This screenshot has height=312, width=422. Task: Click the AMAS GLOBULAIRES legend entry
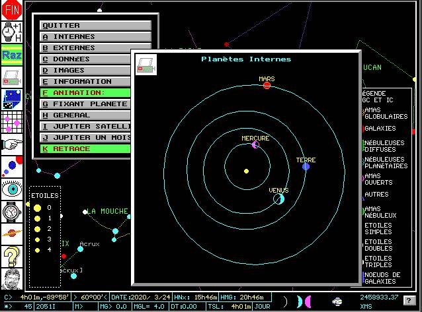[x=386, y=113]
